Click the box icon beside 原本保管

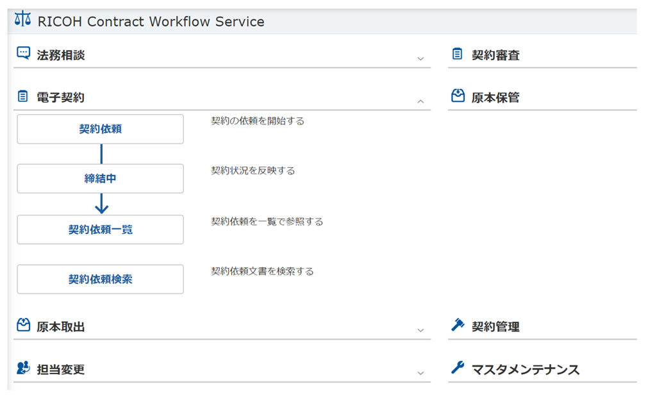(457, 97)
